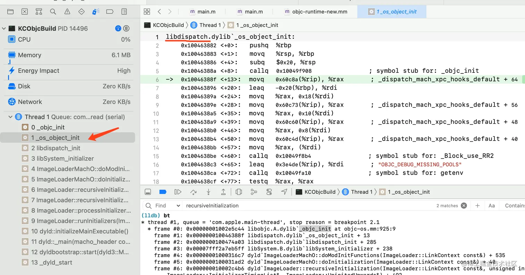Viewport: 525px width, 275px height.
Task: Select stack frame 1 _os_object_init
Action: coord(67,138)
